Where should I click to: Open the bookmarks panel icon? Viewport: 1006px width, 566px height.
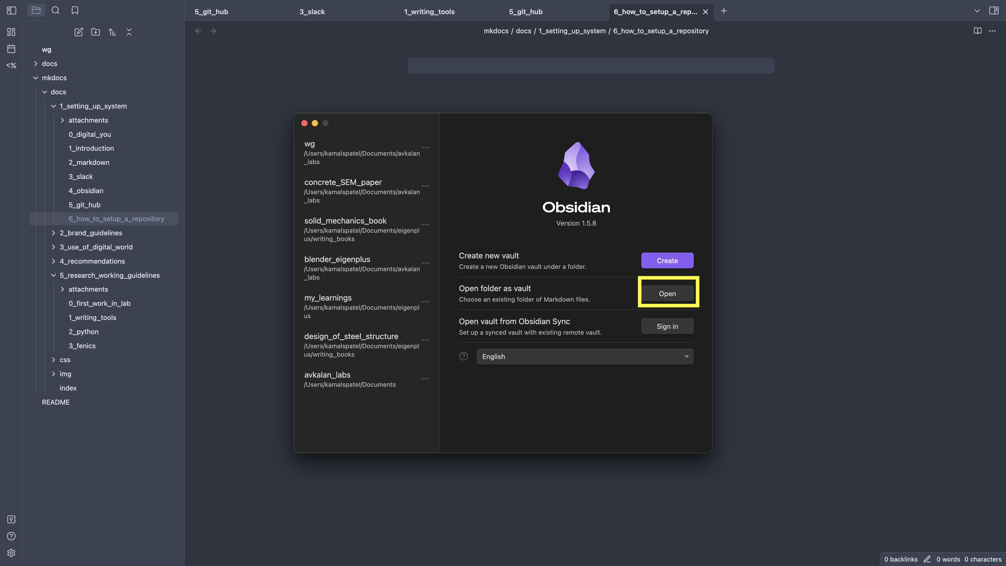click(75, 10)
